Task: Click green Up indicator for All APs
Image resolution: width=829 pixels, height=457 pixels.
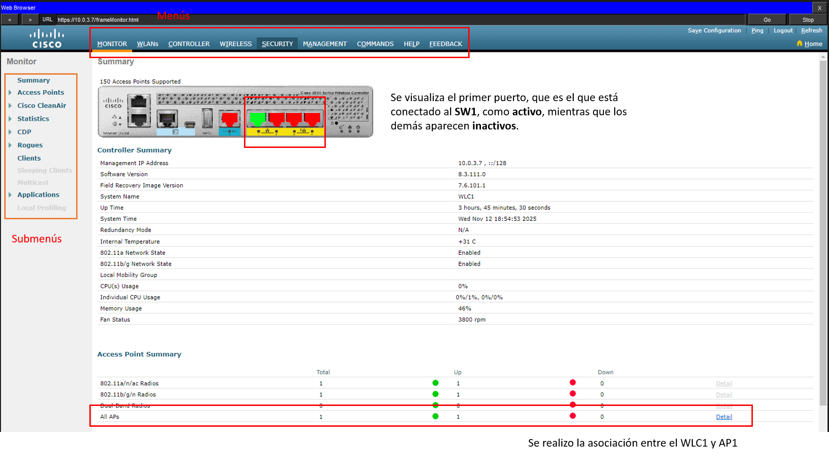Action: click(x=435, y=416)
